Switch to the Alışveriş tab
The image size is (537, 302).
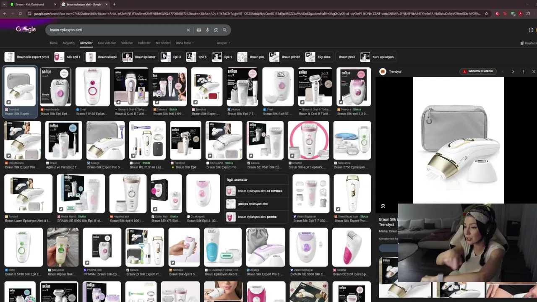point(68,43)
